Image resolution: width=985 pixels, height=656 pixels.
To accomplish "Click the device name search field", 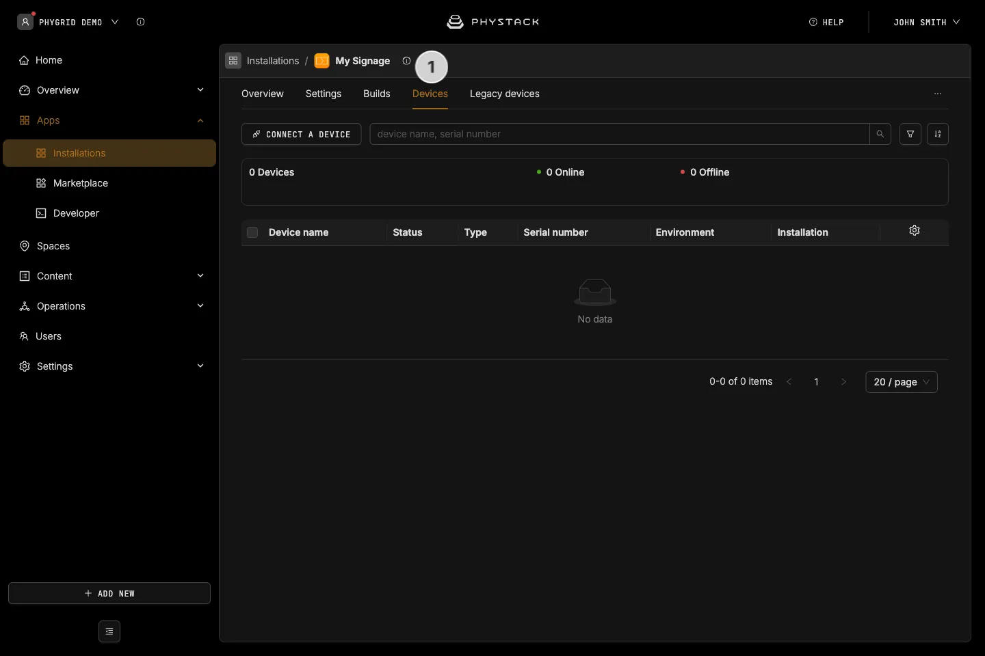I will [x=620, y=134].
